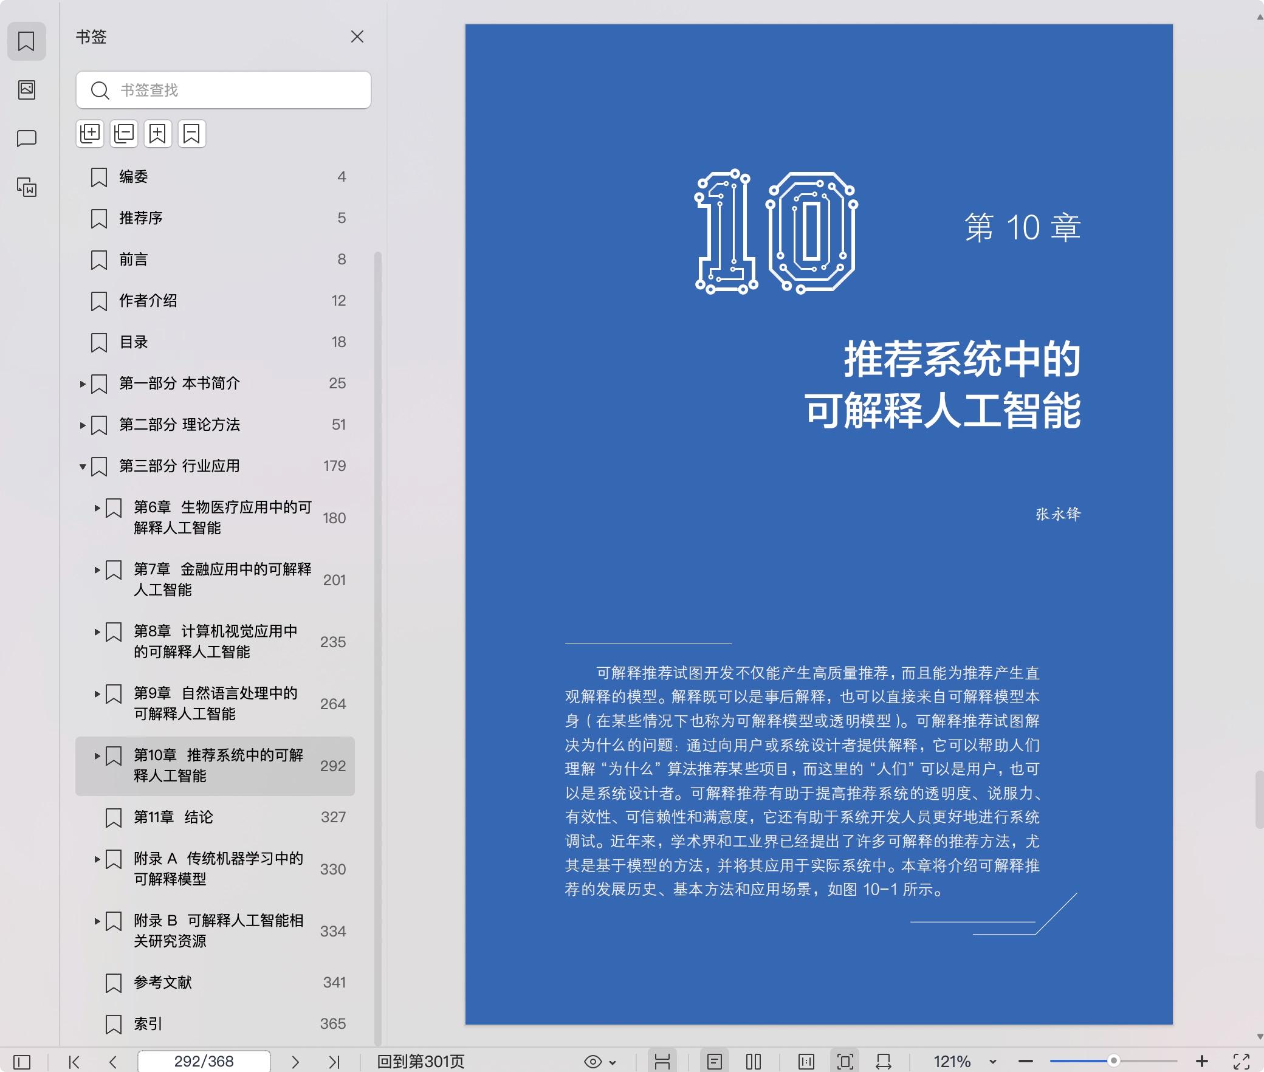Toggle two-page view mode

(x=754, y=1061)
